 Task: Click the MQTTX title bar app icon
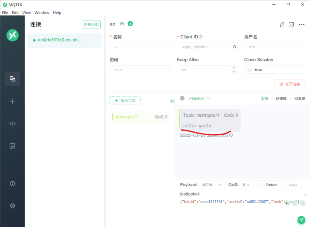[x=5, y=5]
